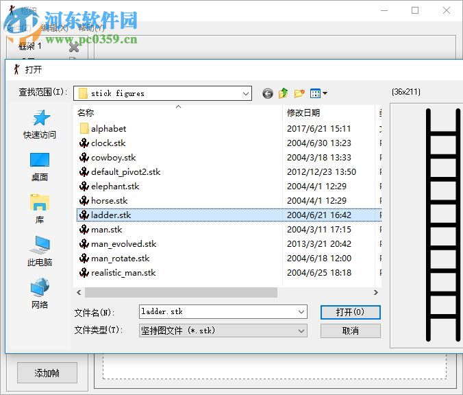Open the view menu icon
Screen dimensions: 463x395
(x=318, y=93)
